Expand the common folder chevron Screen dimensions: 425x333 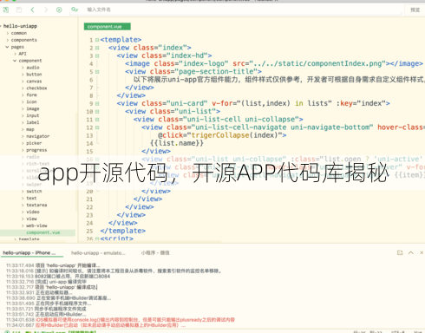(x=8, y=33)
